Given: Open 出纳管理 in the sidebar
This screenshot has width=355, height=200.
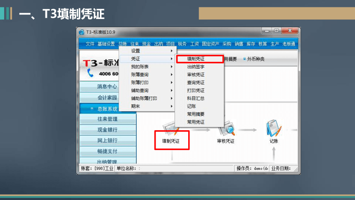Looking at the screenshot, I should tap(108, 161).
